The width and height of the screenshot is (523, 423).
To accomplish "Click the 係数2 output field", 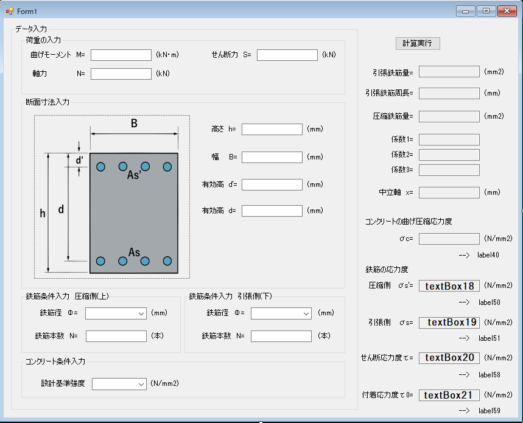I will pos(449,155).
